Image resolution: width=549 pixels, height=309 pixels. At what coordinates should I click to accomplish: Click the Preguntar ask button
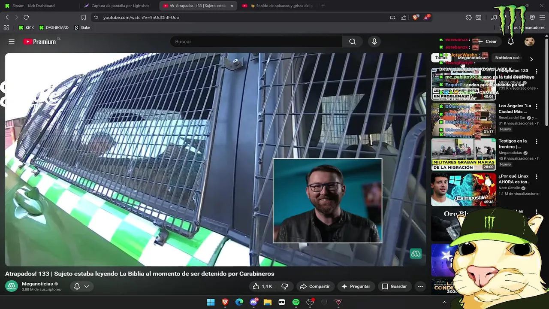coord(356,286)
